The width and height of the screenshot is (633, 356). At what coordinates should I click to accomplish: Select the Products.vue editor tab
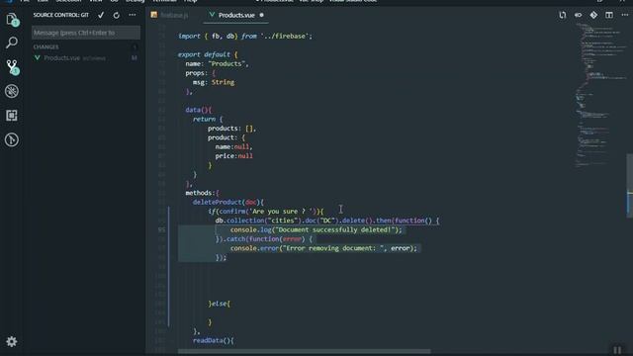236,16
